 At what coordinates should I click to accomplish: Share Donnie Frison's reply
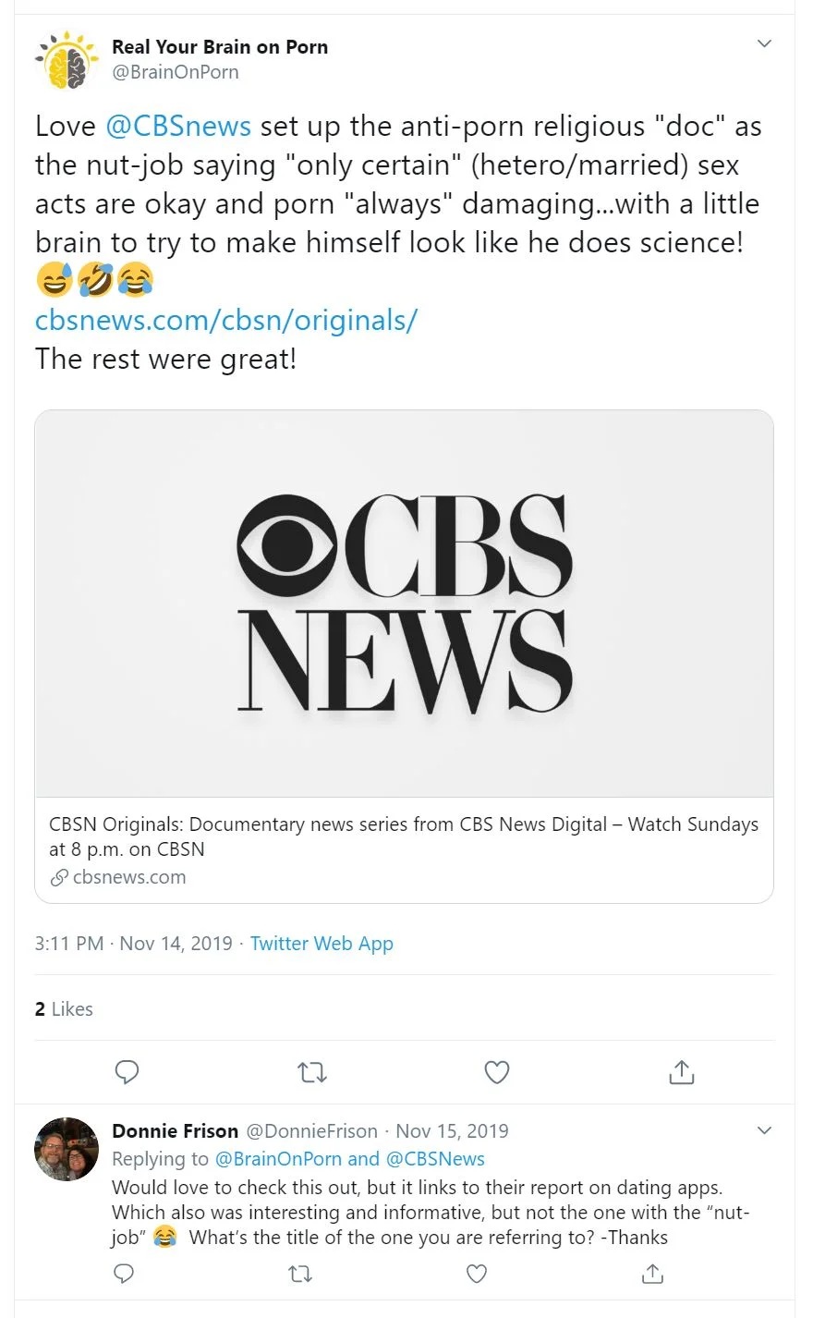click(652, 1275)
